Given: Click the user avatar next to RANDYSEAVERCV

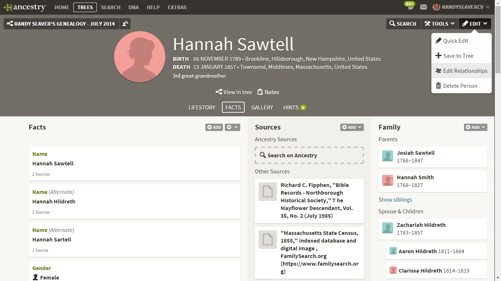Looking at the screenshot, I should click(x=436, y=7).
